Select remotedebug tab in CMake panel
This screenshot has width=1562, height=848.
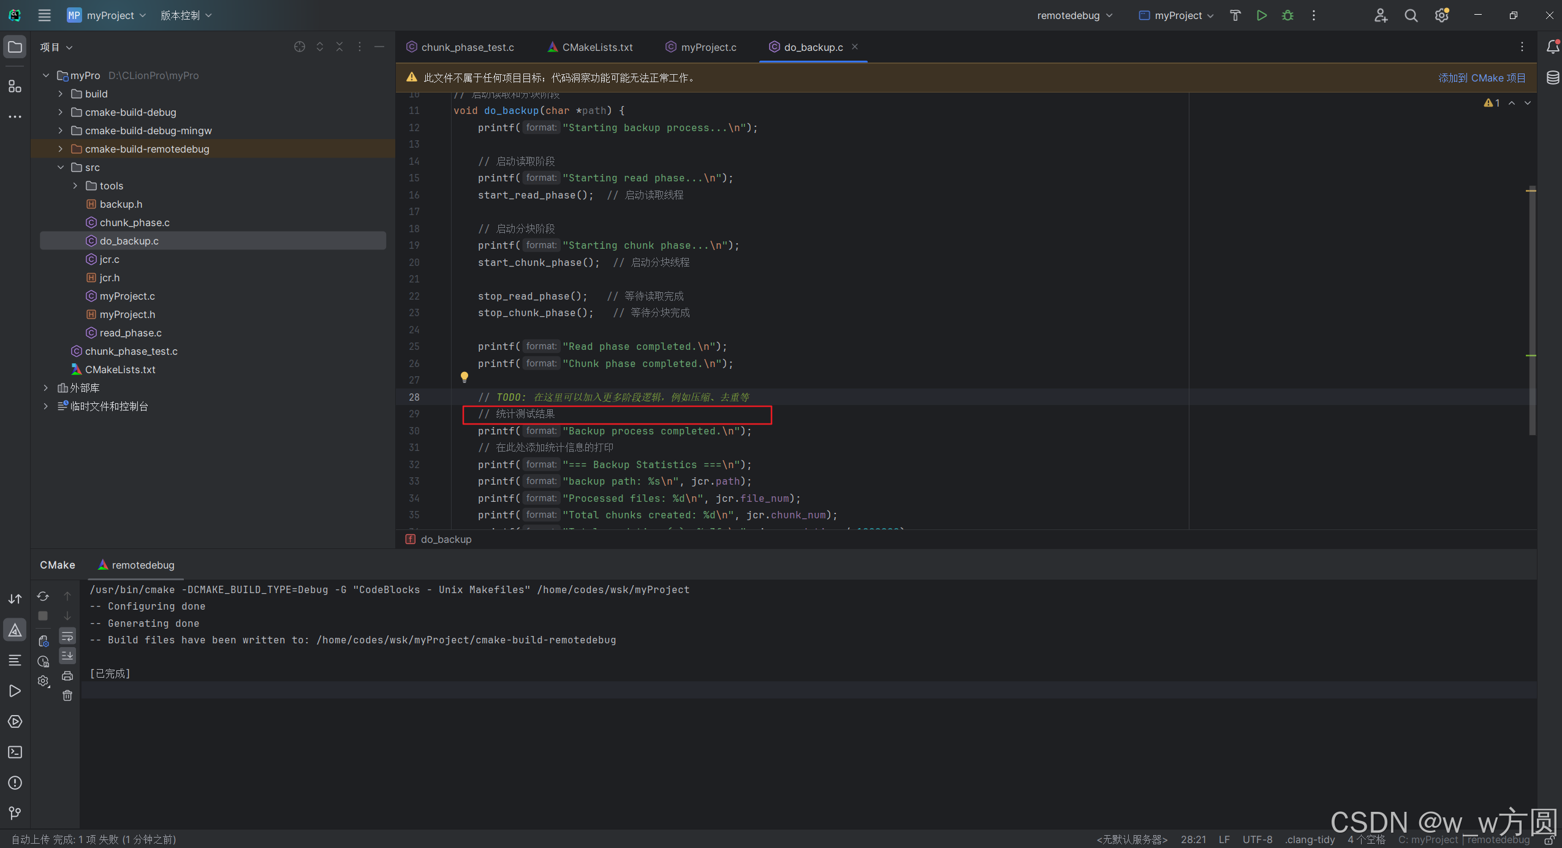[136, 565]
